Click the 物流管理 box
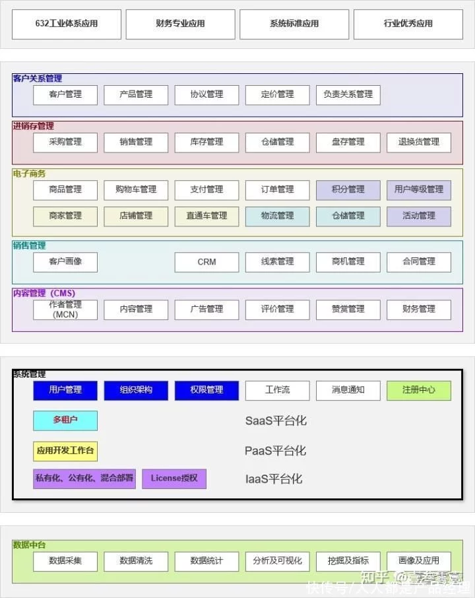The height and width of the screenshot is (598, 475). point(278,216)
